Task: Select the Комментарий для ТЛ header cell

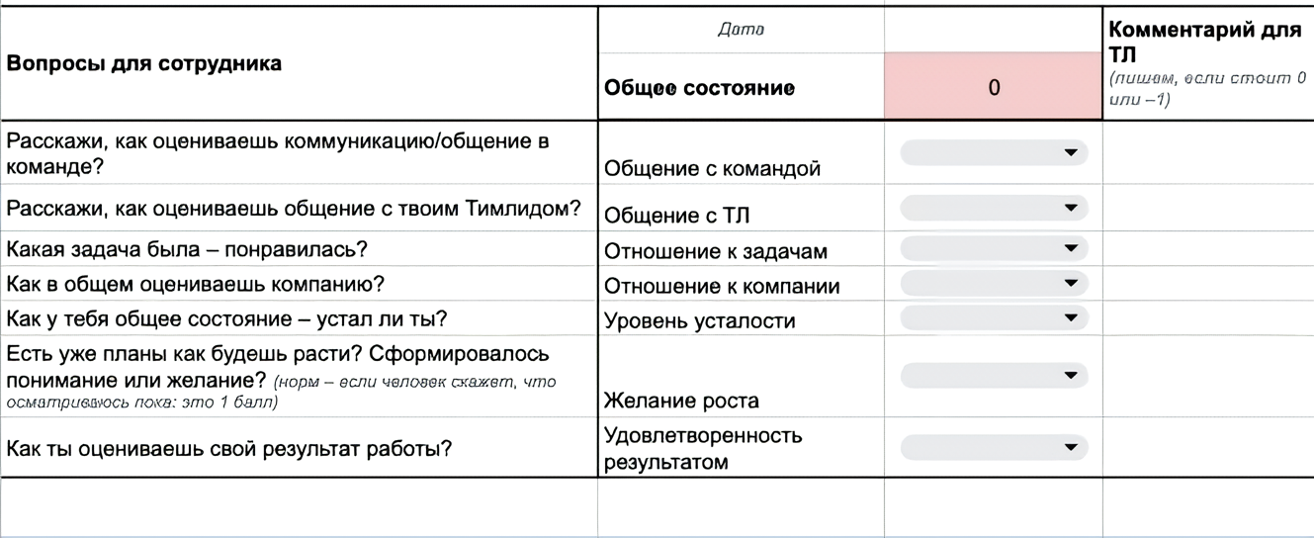Action: [1208, 64]
